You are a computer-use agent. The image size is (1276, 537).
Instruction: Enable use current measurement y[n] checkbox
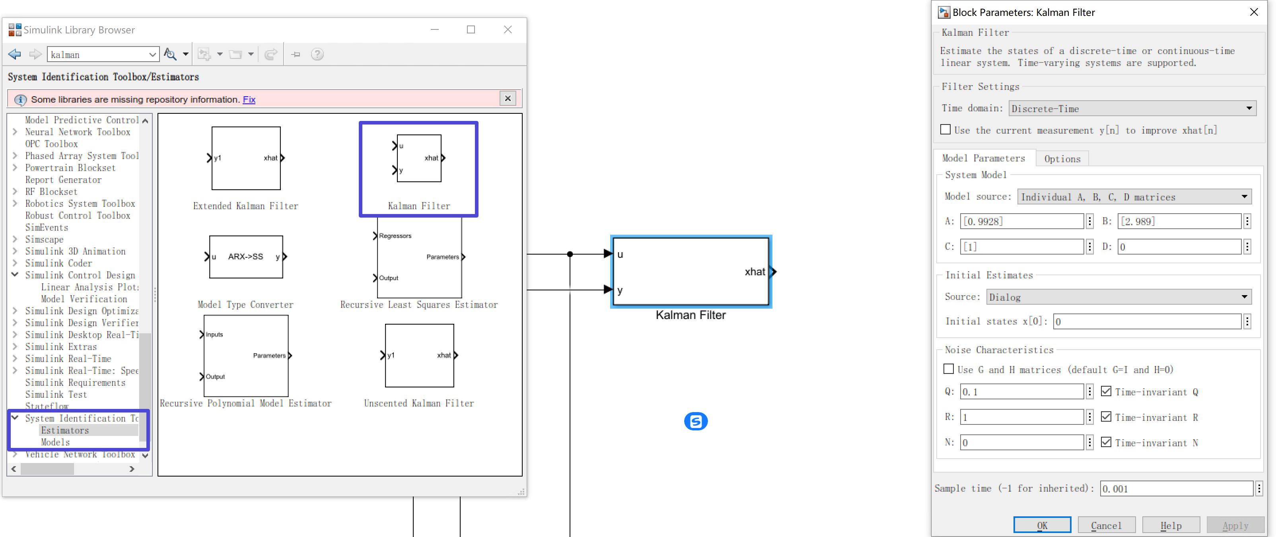point(945,130)
